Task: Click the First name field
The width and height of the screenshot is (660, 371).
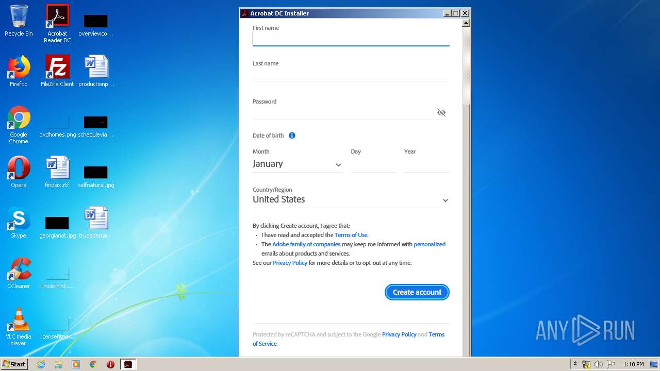Action: pyautogui.click(x=351, y=39)
